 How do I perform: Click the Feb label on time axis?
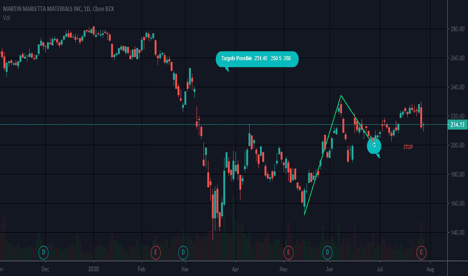[x=142, y=269]
